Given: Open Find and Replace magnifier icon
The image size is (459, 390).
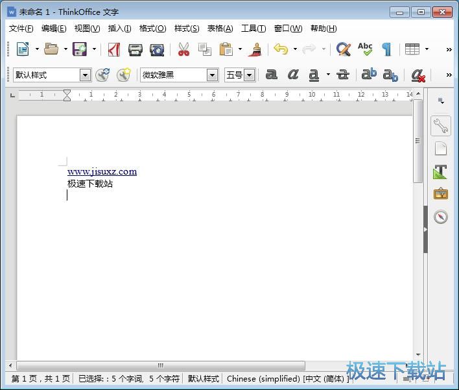Looking at the screenshot, I should click(343, 49).
